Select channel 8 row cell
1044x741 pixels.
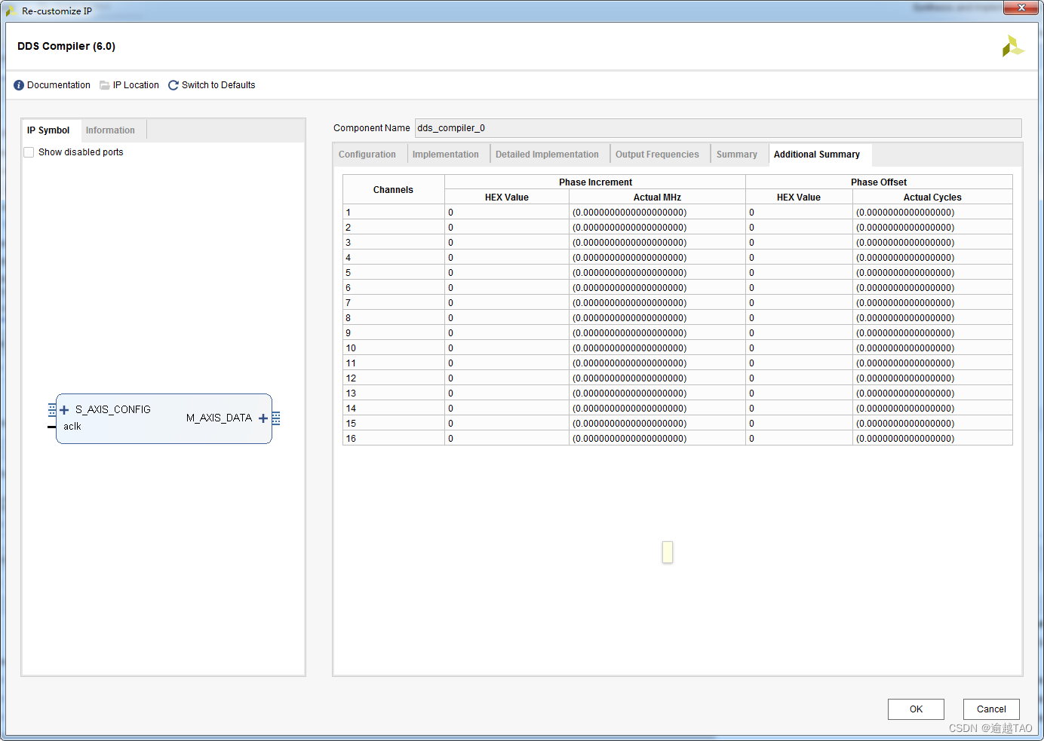coord(394,318)
